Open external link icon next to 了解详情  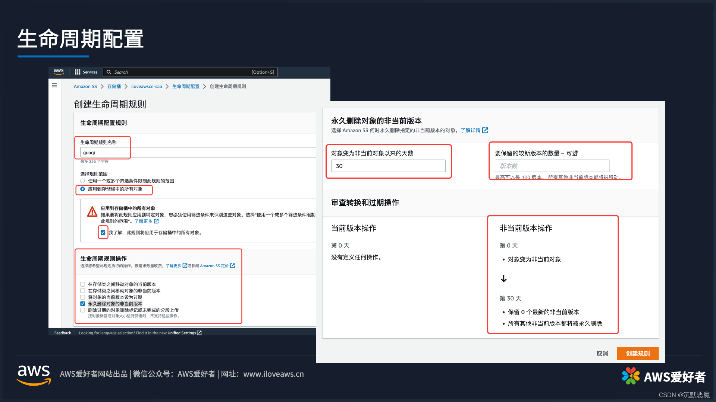[485, 130]
